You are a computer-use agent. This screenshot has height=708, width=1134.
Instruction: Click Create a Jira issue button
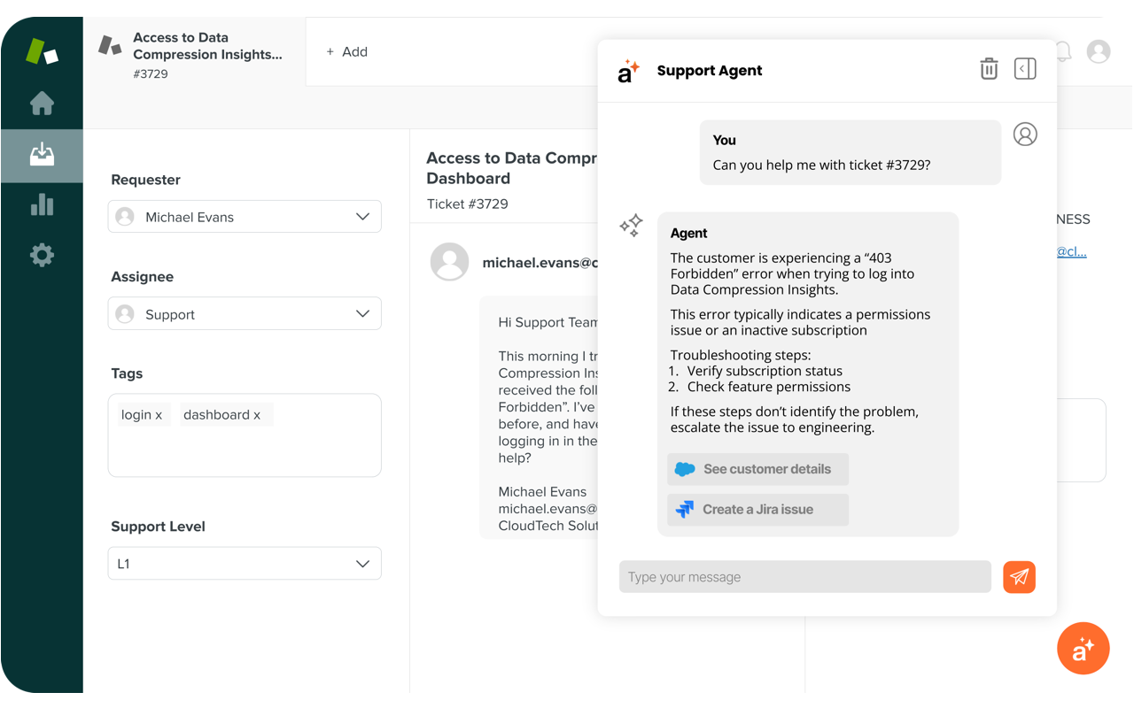pos(757,510)
